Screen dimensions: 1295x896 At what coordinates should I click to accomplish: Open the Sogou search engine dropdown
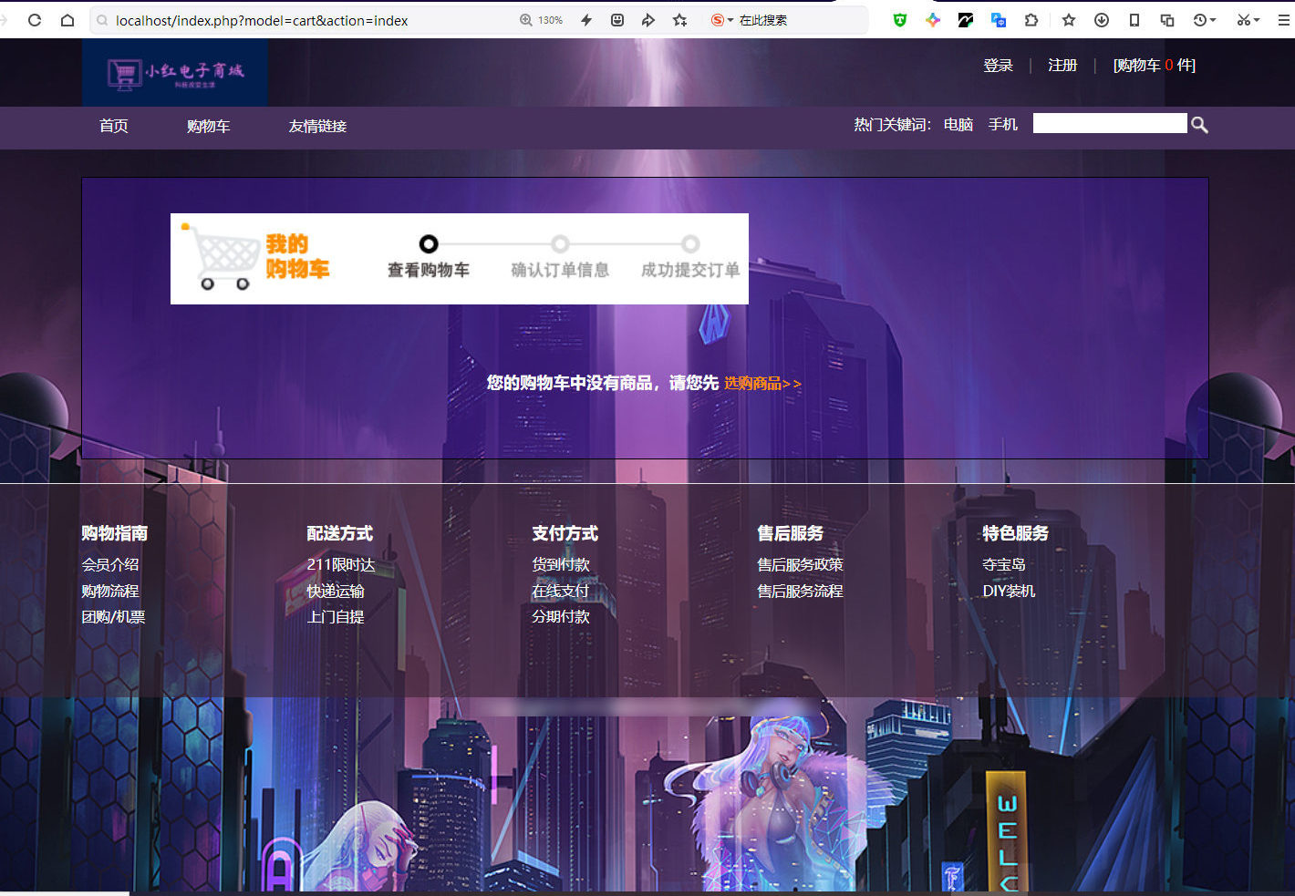722,20
